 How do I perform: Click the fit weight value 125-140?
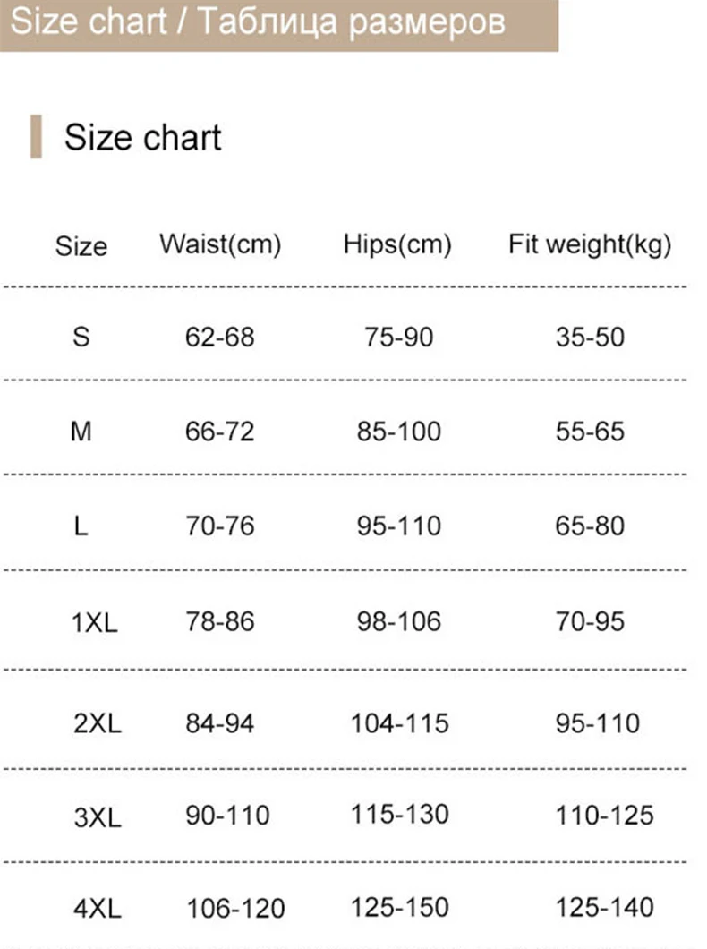point(604,907)
